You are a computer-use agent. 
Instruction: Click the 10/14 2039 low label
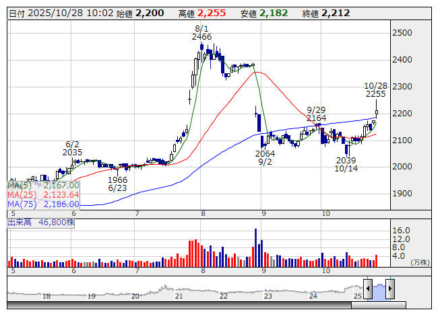tap(346, 164)
